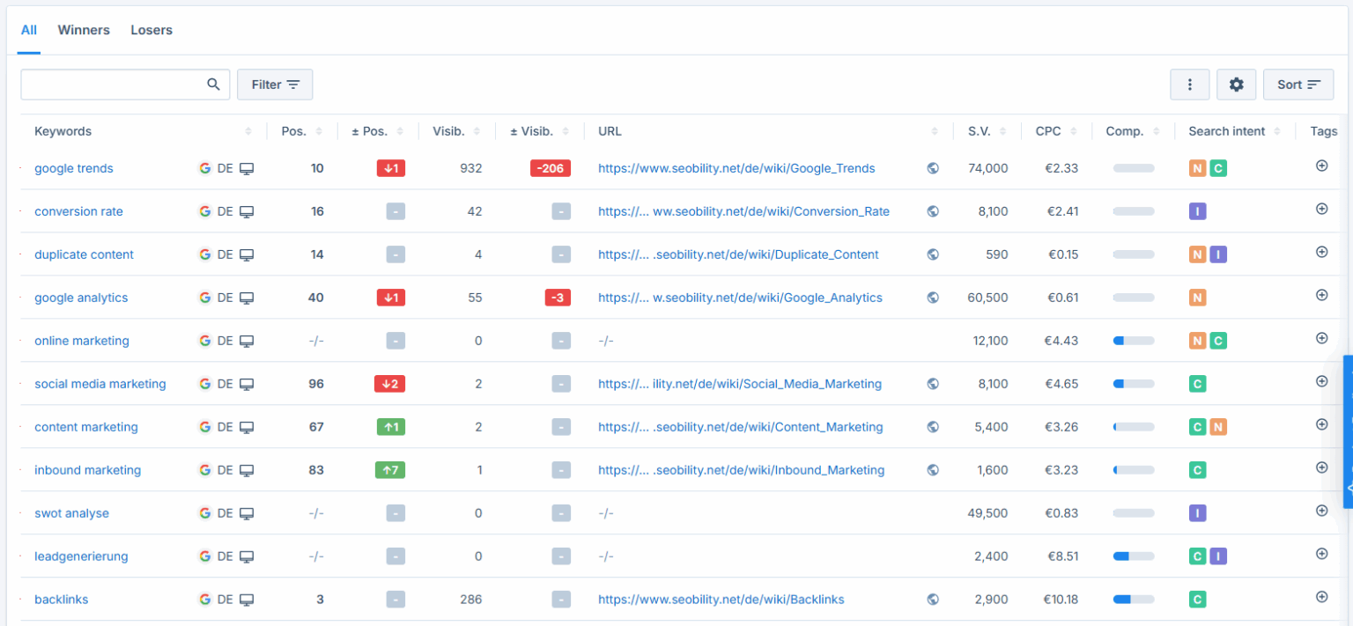Click the Google icon next to conversion rate
1353x626 pixels.
tap(204, 210)
